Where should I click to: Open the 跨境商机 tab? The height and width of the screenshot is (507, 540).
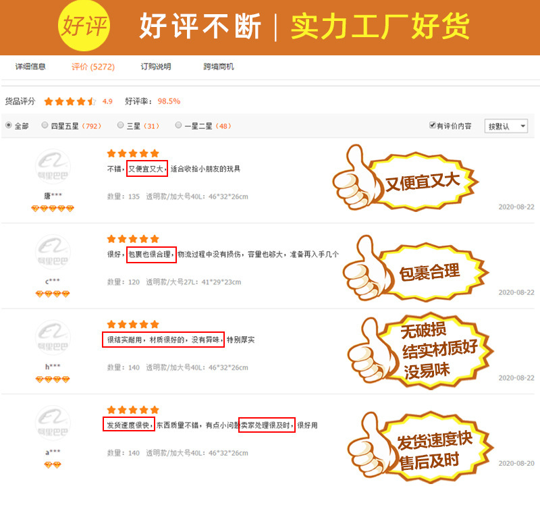pyautogui.click(x=218, y=66)
